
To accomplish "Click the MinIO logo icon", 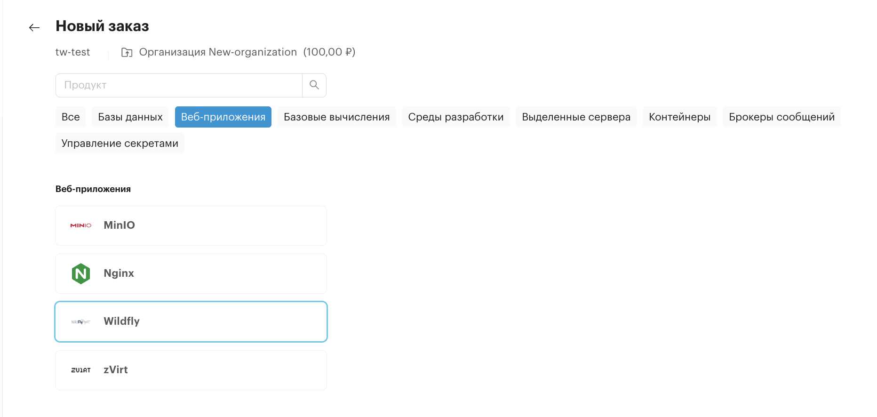I will pyautogui.click(x=81, y=225).
